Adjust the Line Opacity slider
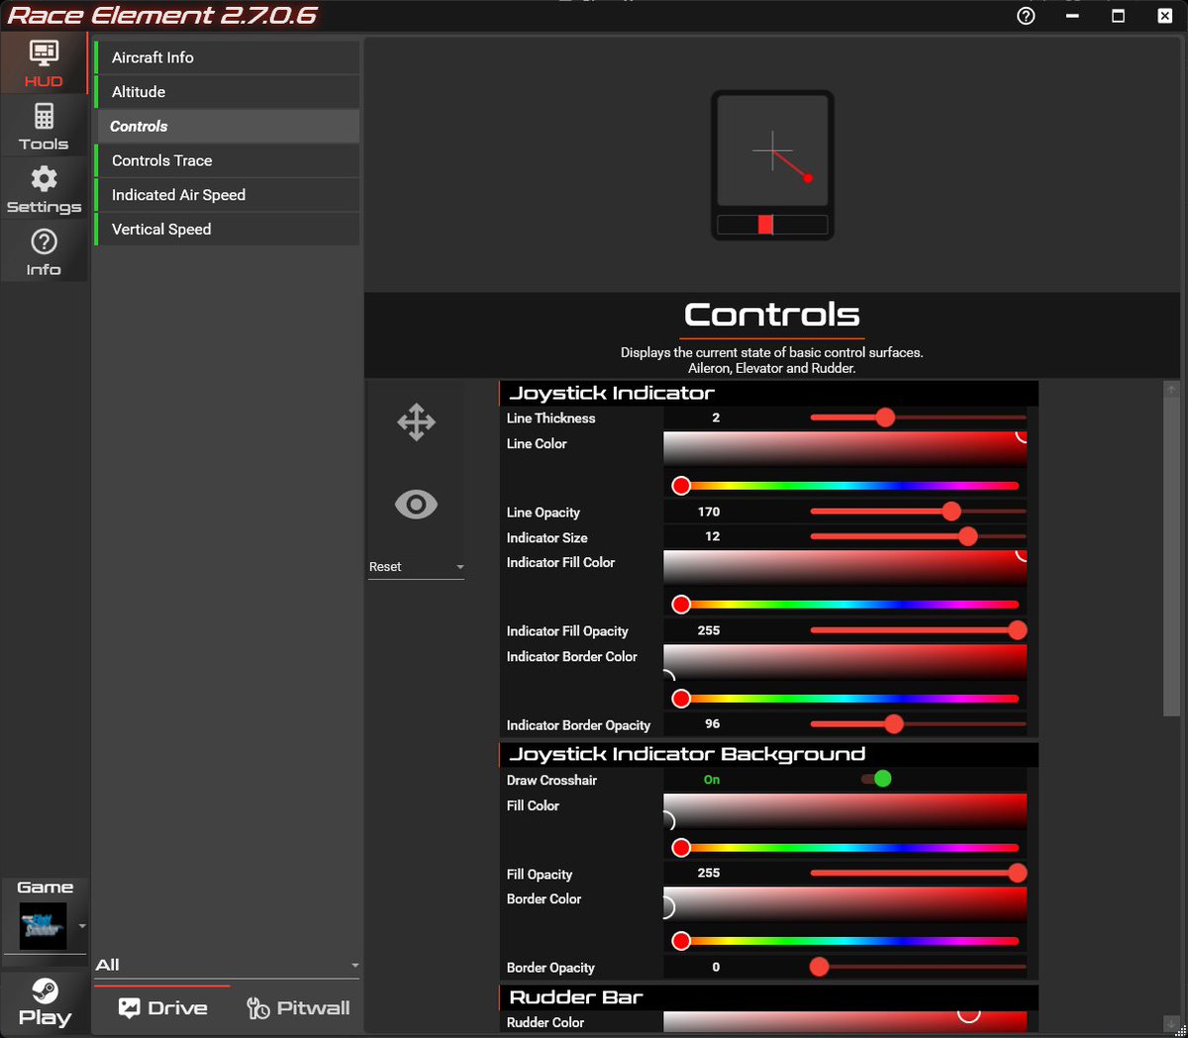 (918, 512)
